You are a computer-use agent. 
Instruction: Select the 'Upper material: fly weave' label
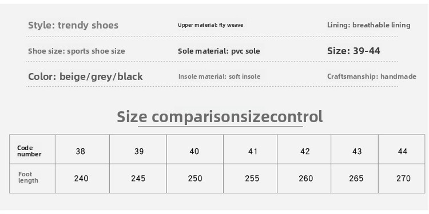tap(210, 25)
